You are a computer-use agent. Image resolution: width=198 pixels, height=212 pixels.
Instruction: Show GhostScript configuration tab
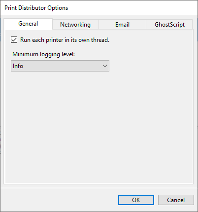pos(169,25)
